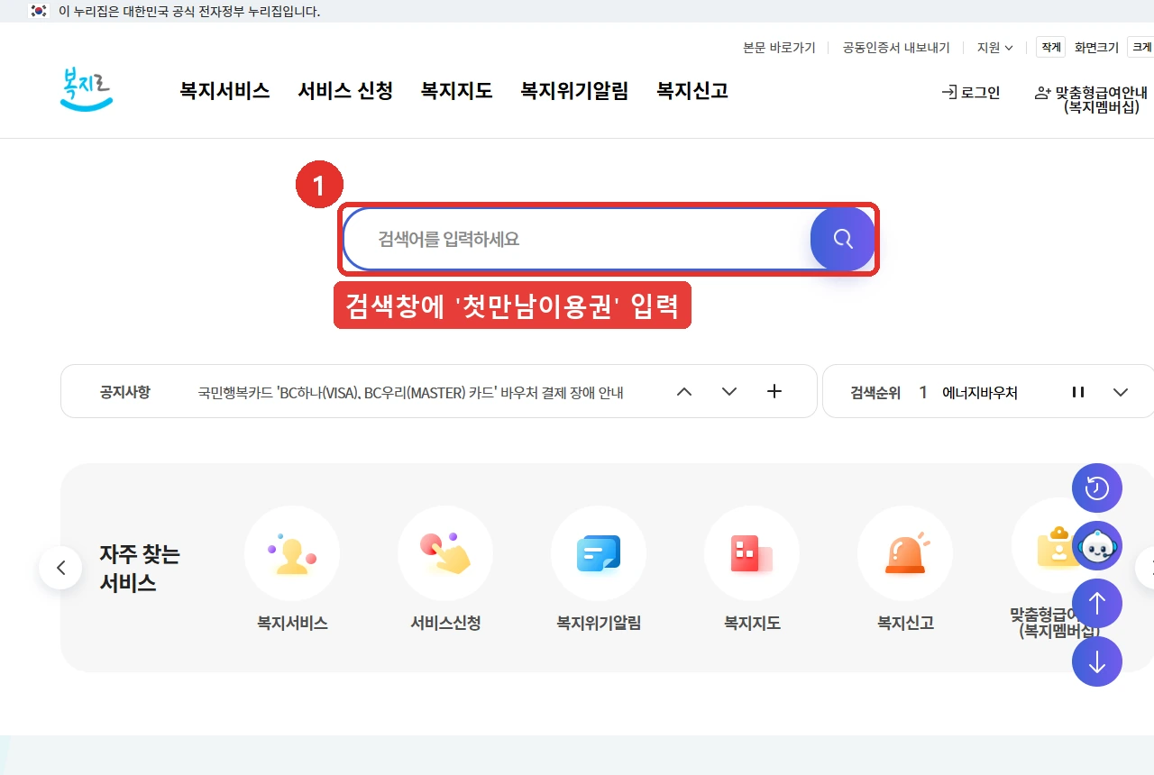The height and width of the screenshot is (775, 1154).
Task: Open the 복지위기알림 main menu
Action: tap(574, 91)
